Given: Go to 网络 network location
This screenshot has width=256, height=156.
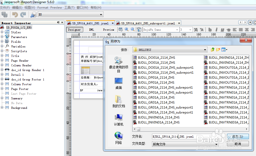Looking at the screenshot, I should point(119,138).
